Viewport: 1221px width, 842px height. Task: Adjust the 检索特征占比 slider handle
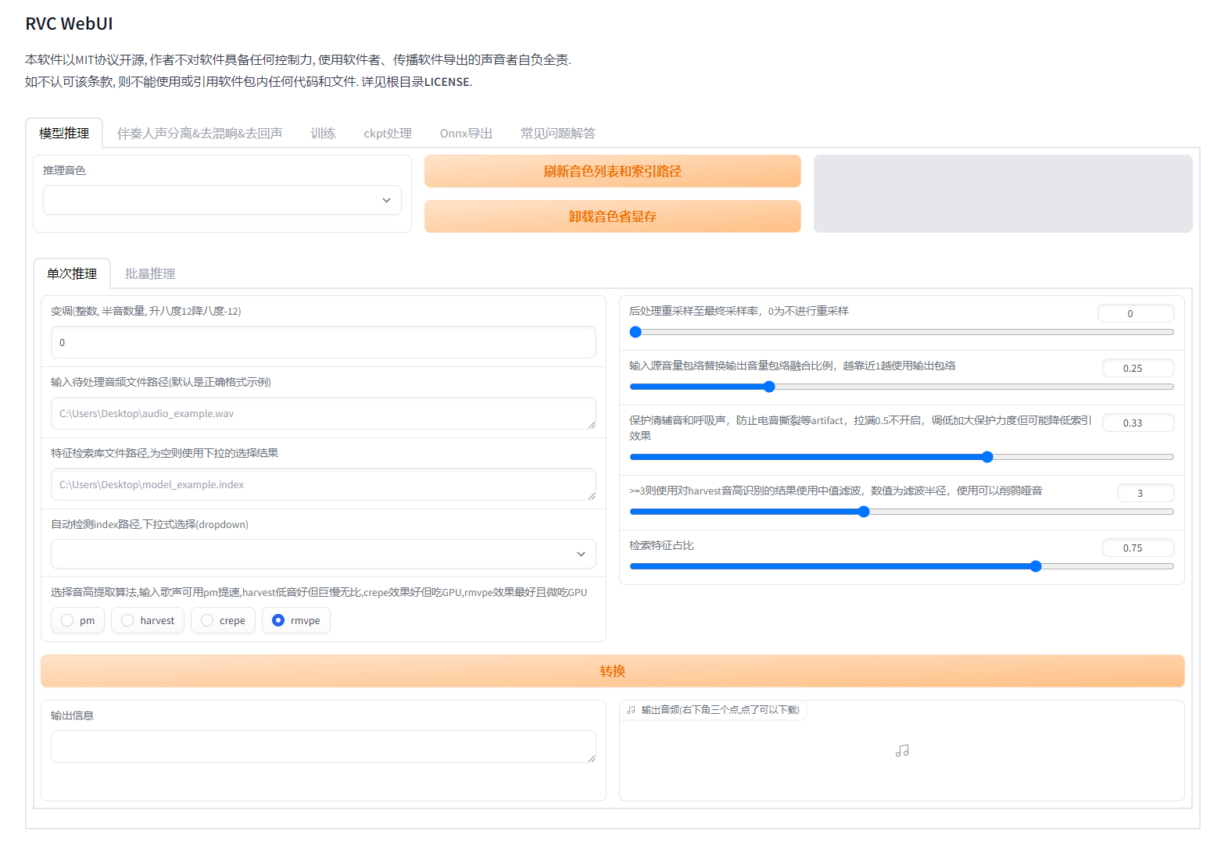[1036, 566]
